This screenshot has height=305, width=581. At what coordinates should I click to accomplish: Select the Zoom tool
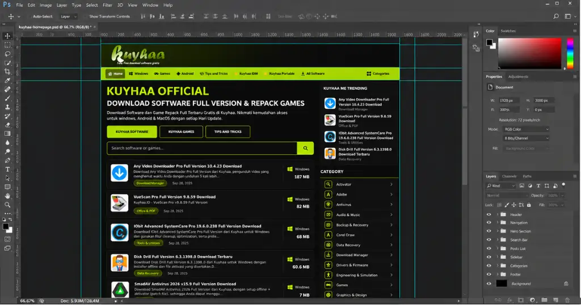pyautogui.click(x=7, y=205)
